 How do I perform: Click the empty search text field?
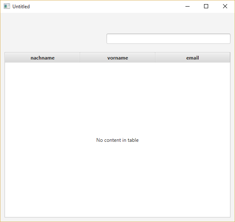click(x=169, y=39)
